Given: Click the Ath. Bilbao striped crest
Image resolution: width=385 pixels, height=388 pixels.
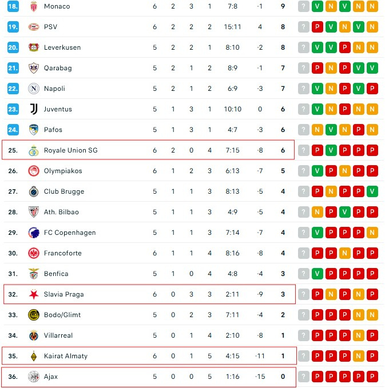Looking at the screenshot, I should pos(33,212).
